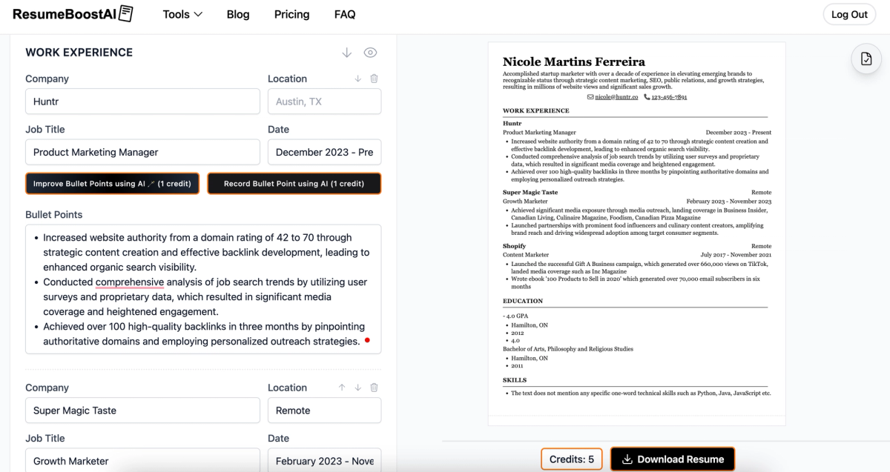Move Work Experience section down
The height and width of the screenshot is (472, 890).
tap(346, 53)
